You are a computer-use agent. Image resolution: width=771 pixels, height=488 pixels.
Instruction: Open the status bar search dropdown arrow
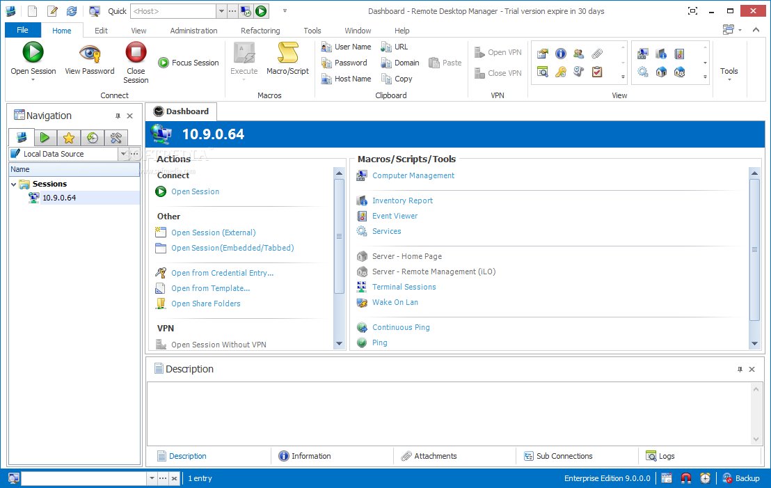152,478
